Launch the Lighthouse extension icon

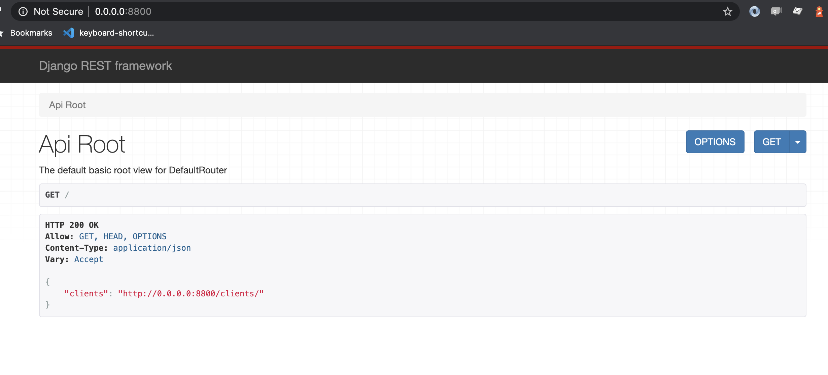(x=819, y=12)
